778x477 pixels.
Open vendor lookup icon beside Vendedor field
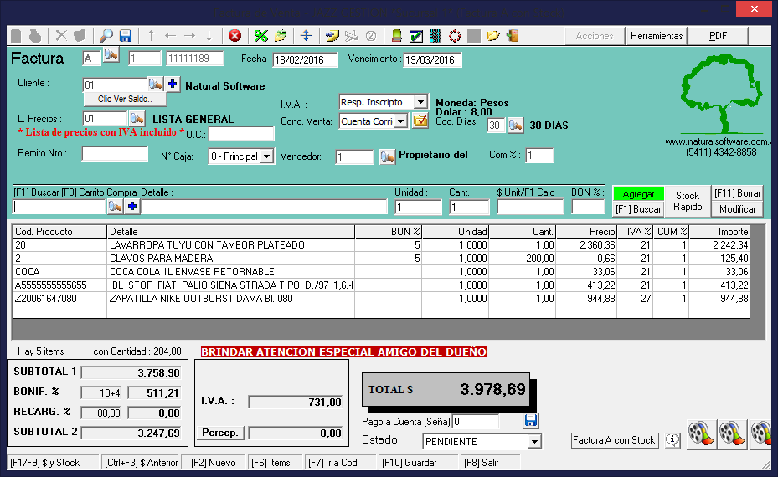[x=386, y=156]
